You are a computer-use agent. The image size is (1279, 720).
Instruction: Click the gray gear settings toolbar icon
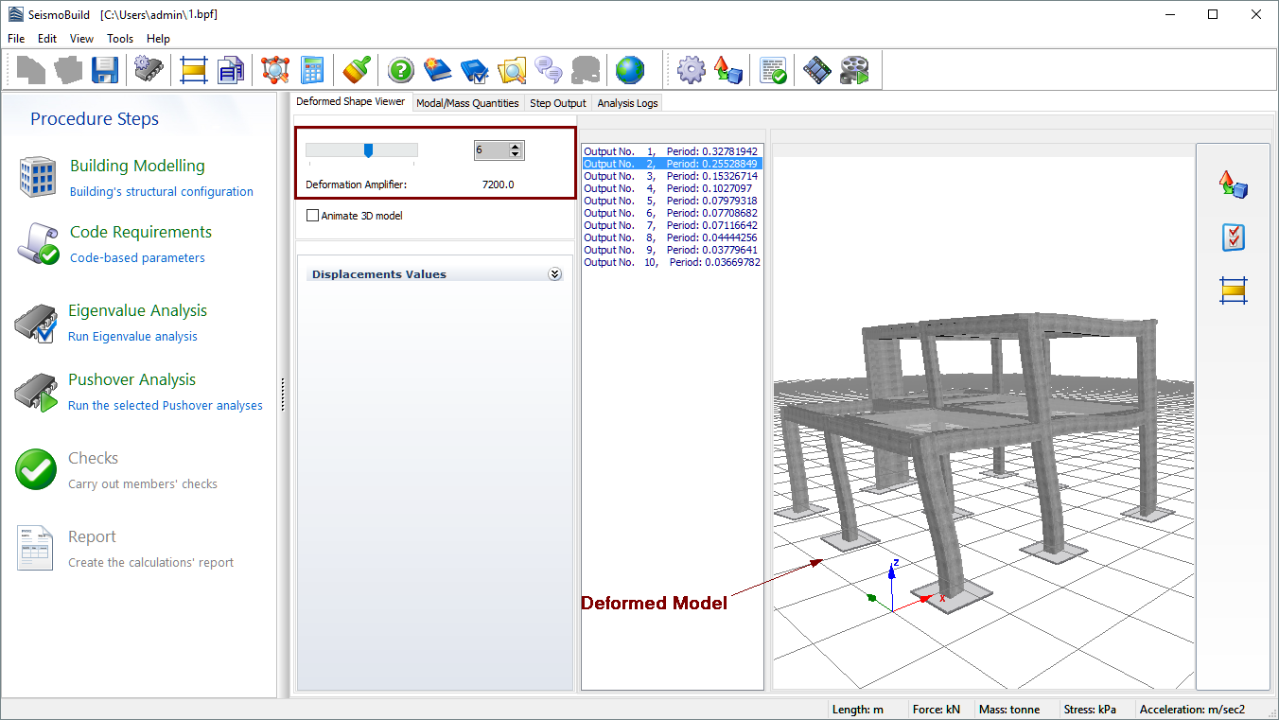[692, 70]
